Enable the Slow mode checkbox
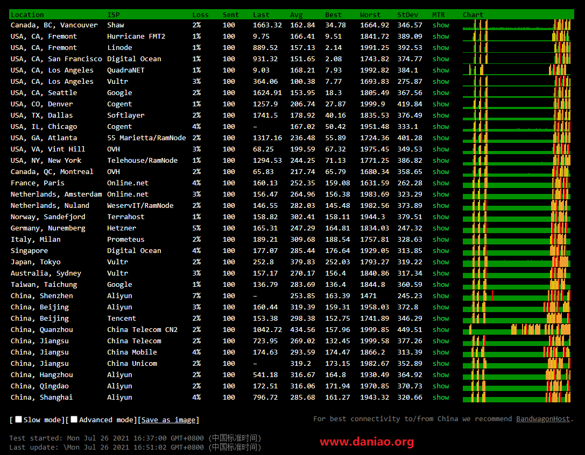Viewport: 585px width, 455px height. point(19,420)
